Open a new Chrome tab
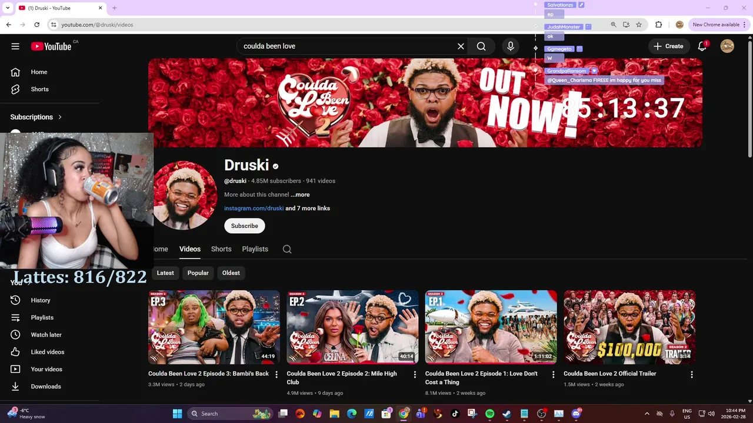 point(114,8)
